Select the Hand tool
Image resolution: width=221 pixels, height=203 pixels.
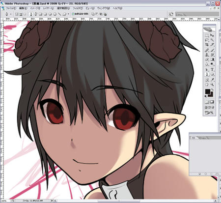[207, 85]
